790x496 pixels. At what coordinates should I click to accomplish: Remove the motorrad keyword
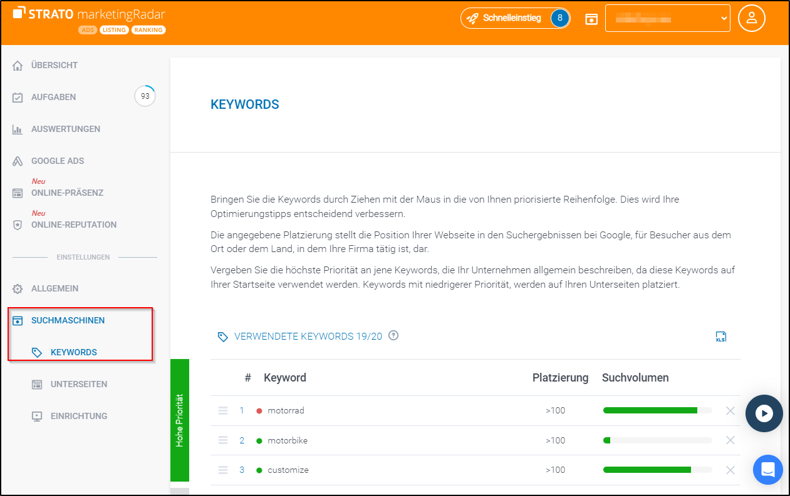[730, 411]
